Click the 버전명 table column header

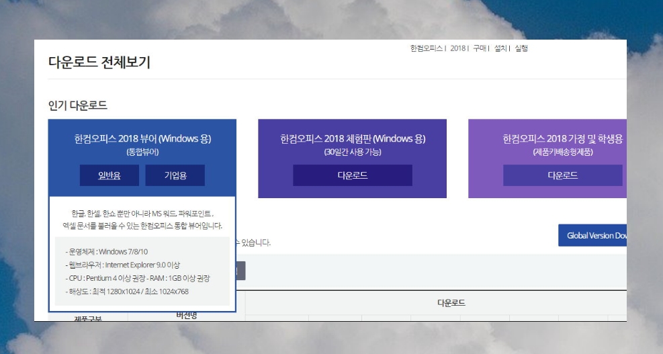(187, 316)
